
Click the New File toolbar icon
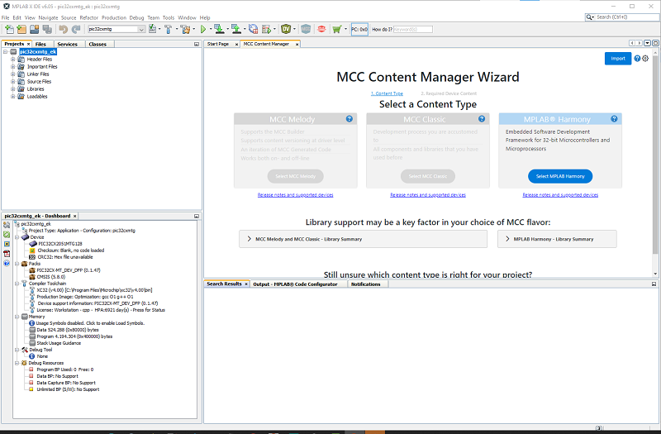click(x=9, y=29)
